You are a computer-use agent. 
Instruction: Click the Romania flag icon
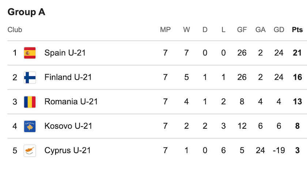(x=30, y=102)
